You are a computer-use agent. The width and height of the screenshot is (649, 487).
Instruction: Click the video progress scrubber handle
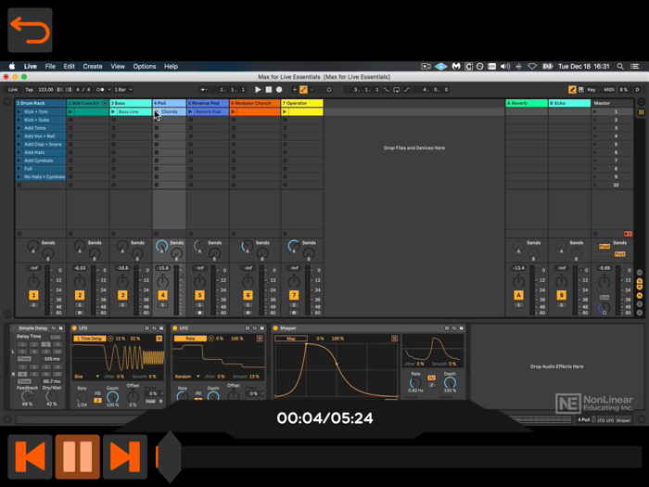point(170,456)
